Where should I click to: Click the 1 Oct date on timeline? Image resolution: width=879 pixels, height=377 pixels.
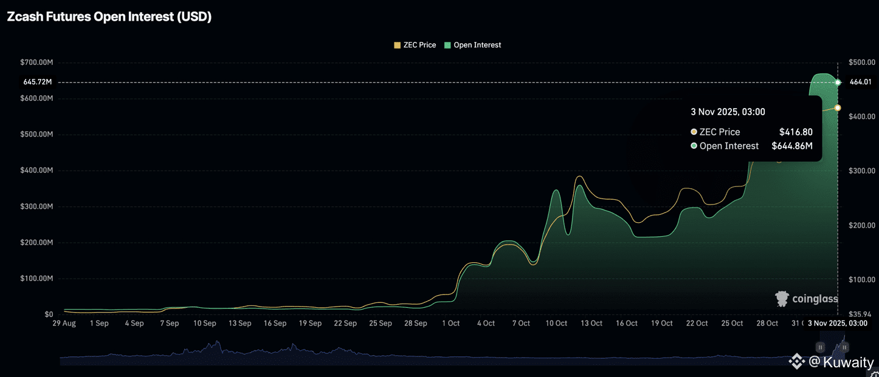click(x=450, y=324)
